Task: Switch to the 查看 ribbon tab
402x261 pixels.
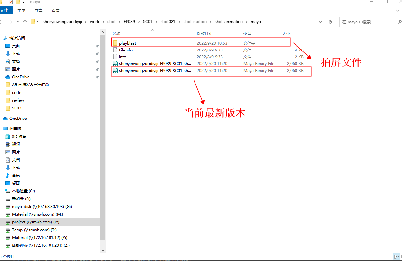Action: click(x=56, y=10)
